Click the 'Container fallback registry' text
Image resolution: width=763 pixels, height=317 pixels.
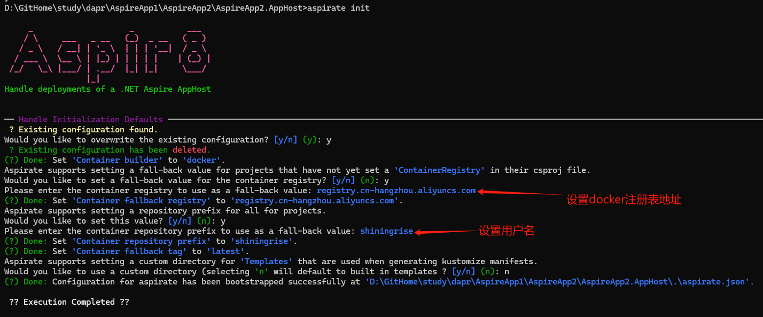tap(141, 201)
